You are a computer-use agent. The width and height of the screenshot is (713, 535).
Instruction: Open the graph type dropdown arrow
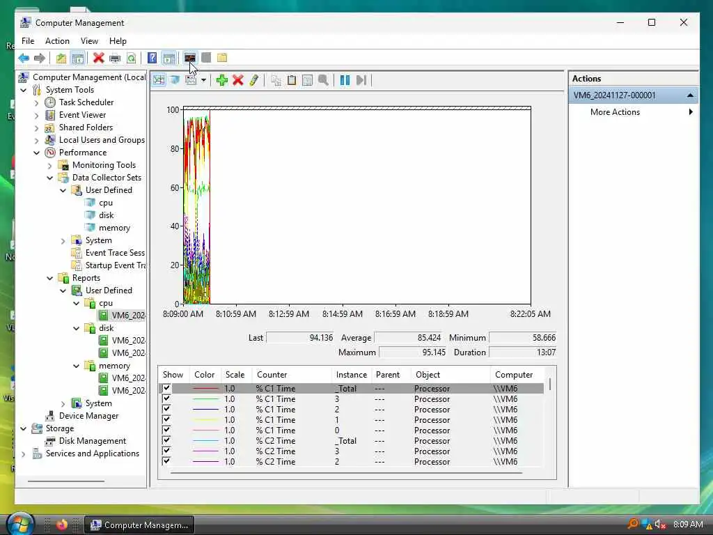[x=203, y=80]
